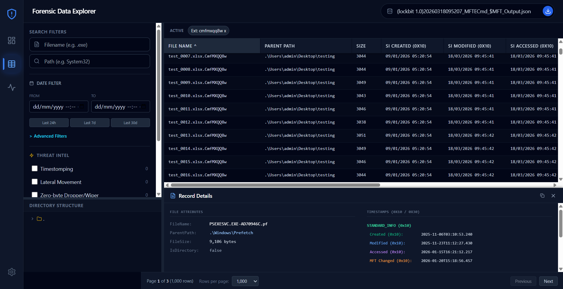
Task: Apply the Last 7d date filter
Action: 90,123
